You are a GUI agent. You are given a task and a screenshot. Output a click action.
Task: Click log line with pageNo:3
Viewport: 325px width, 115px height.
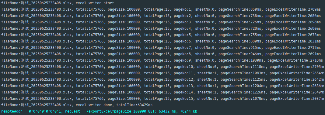coord(161,22)
